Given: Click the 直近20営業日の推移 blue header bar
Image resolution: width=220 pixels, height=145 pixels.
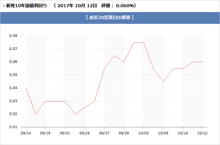Looking at the screenshot, I should point(110,18).
